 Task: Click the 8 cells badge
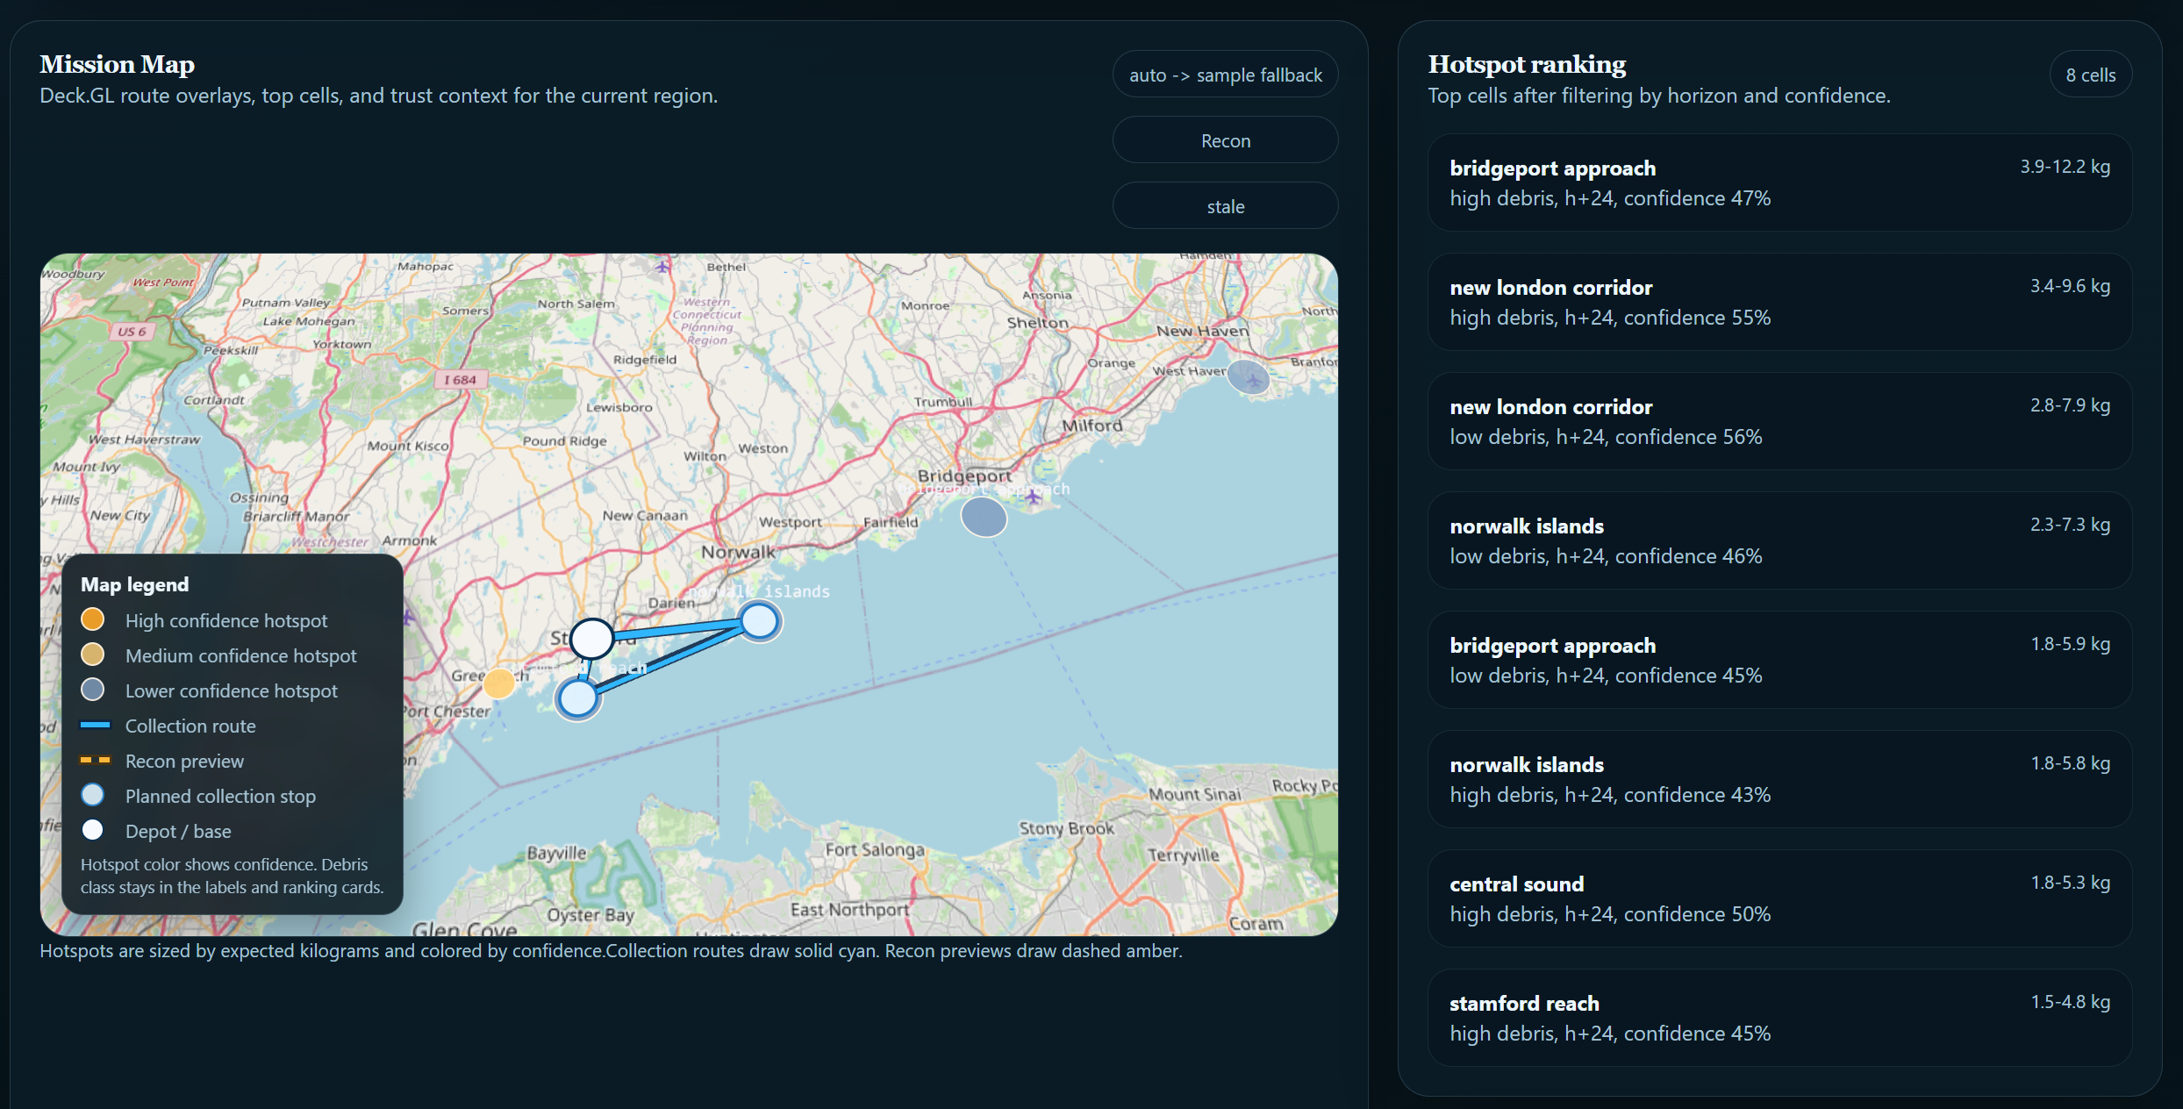2090,75
